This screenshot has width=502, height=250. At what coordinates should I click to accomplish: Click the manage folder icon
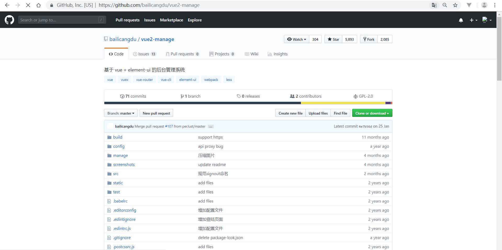[x=109, y=156]
